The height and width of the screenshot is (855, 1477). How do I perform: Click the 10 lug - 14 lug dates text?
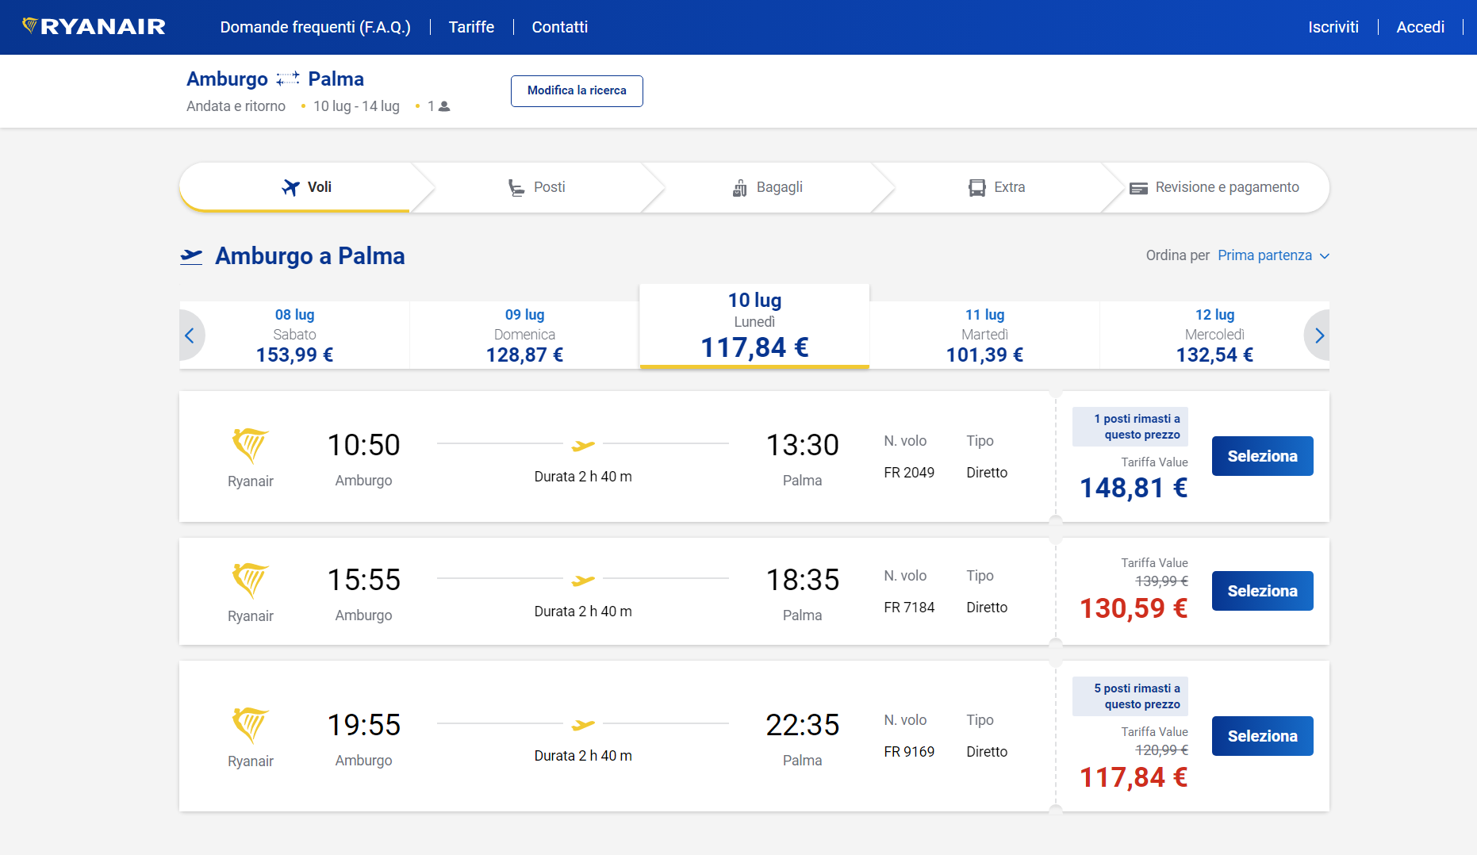[x=356, y=106]
